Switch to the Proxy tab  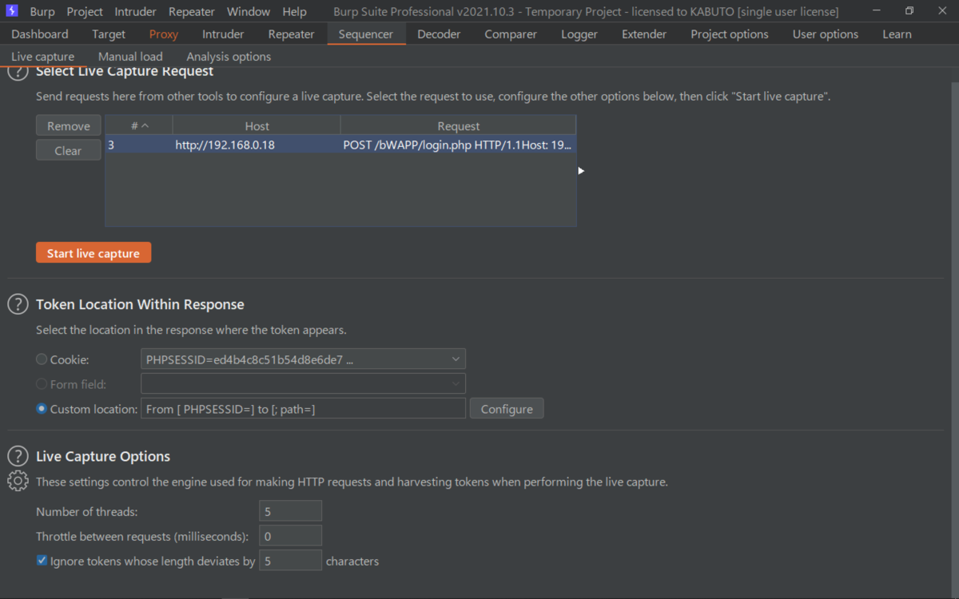pos(164,34)
